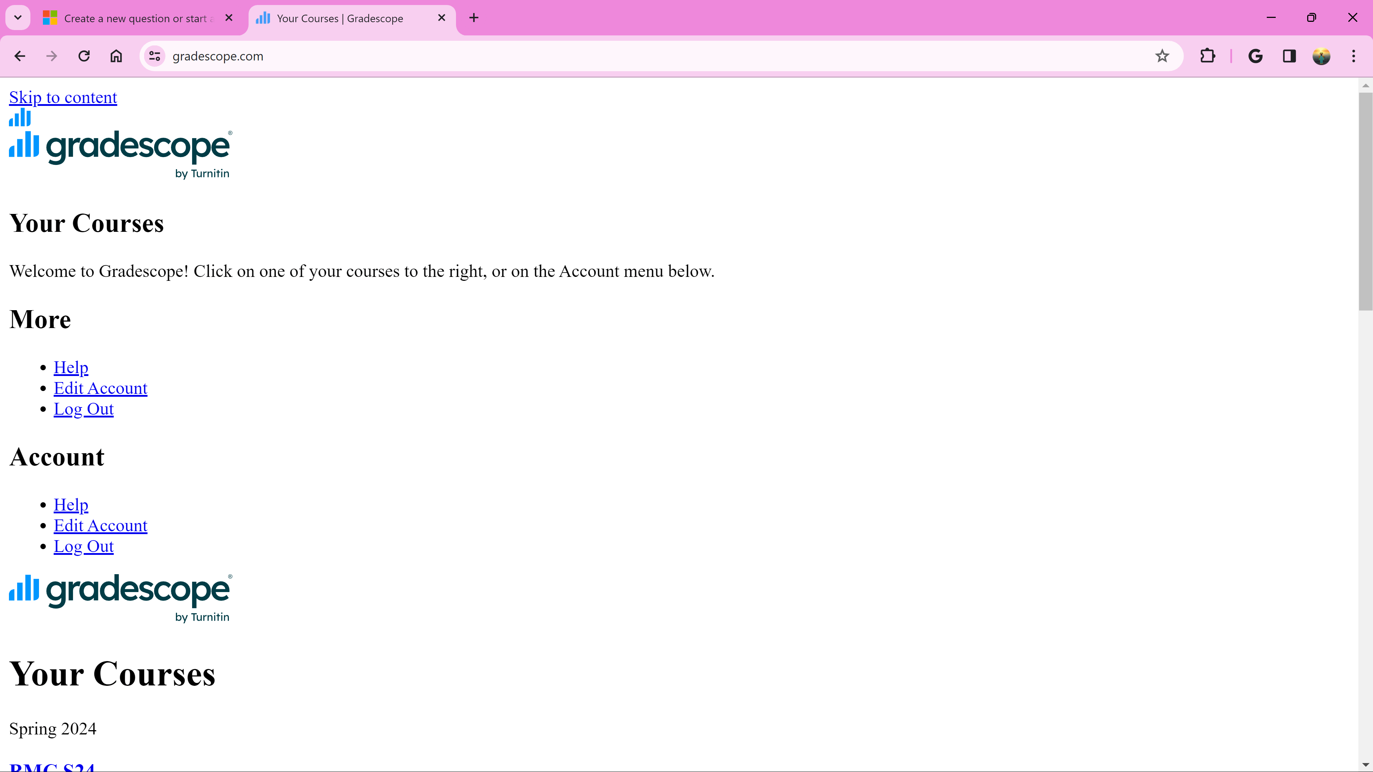Screen dimensions: 1373x772
Task: Expand the tab search dropdown
Action: click(18, 18)
